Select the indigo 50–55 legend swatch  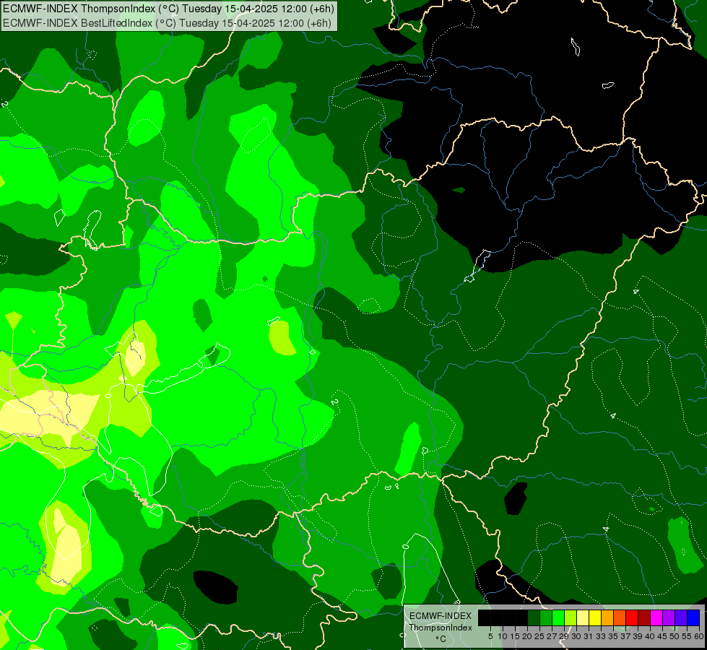[x=681, y=617]
